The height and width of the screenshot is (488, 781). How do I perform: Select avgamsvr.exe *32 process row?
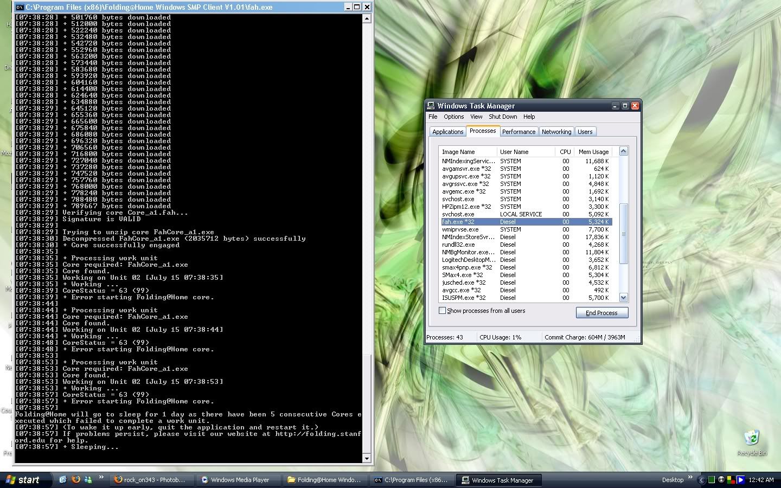(526, 169)
